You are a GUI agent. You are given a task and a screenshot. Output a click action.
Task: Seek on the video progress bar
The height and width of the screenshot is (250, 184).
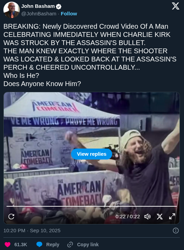tap(92, 206)
